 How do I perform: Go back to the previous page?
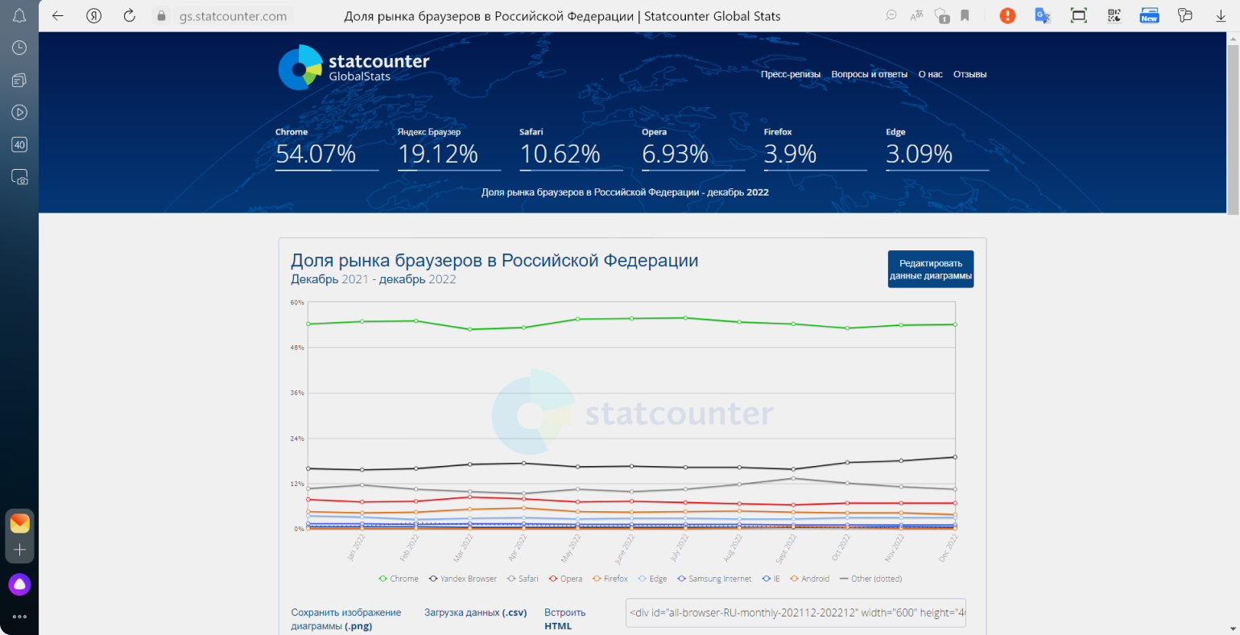(58, 16)
